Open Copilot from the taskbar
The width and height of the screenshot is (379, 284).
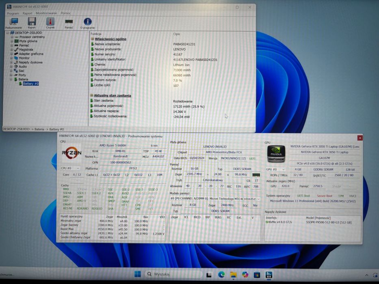coord(245,275)
